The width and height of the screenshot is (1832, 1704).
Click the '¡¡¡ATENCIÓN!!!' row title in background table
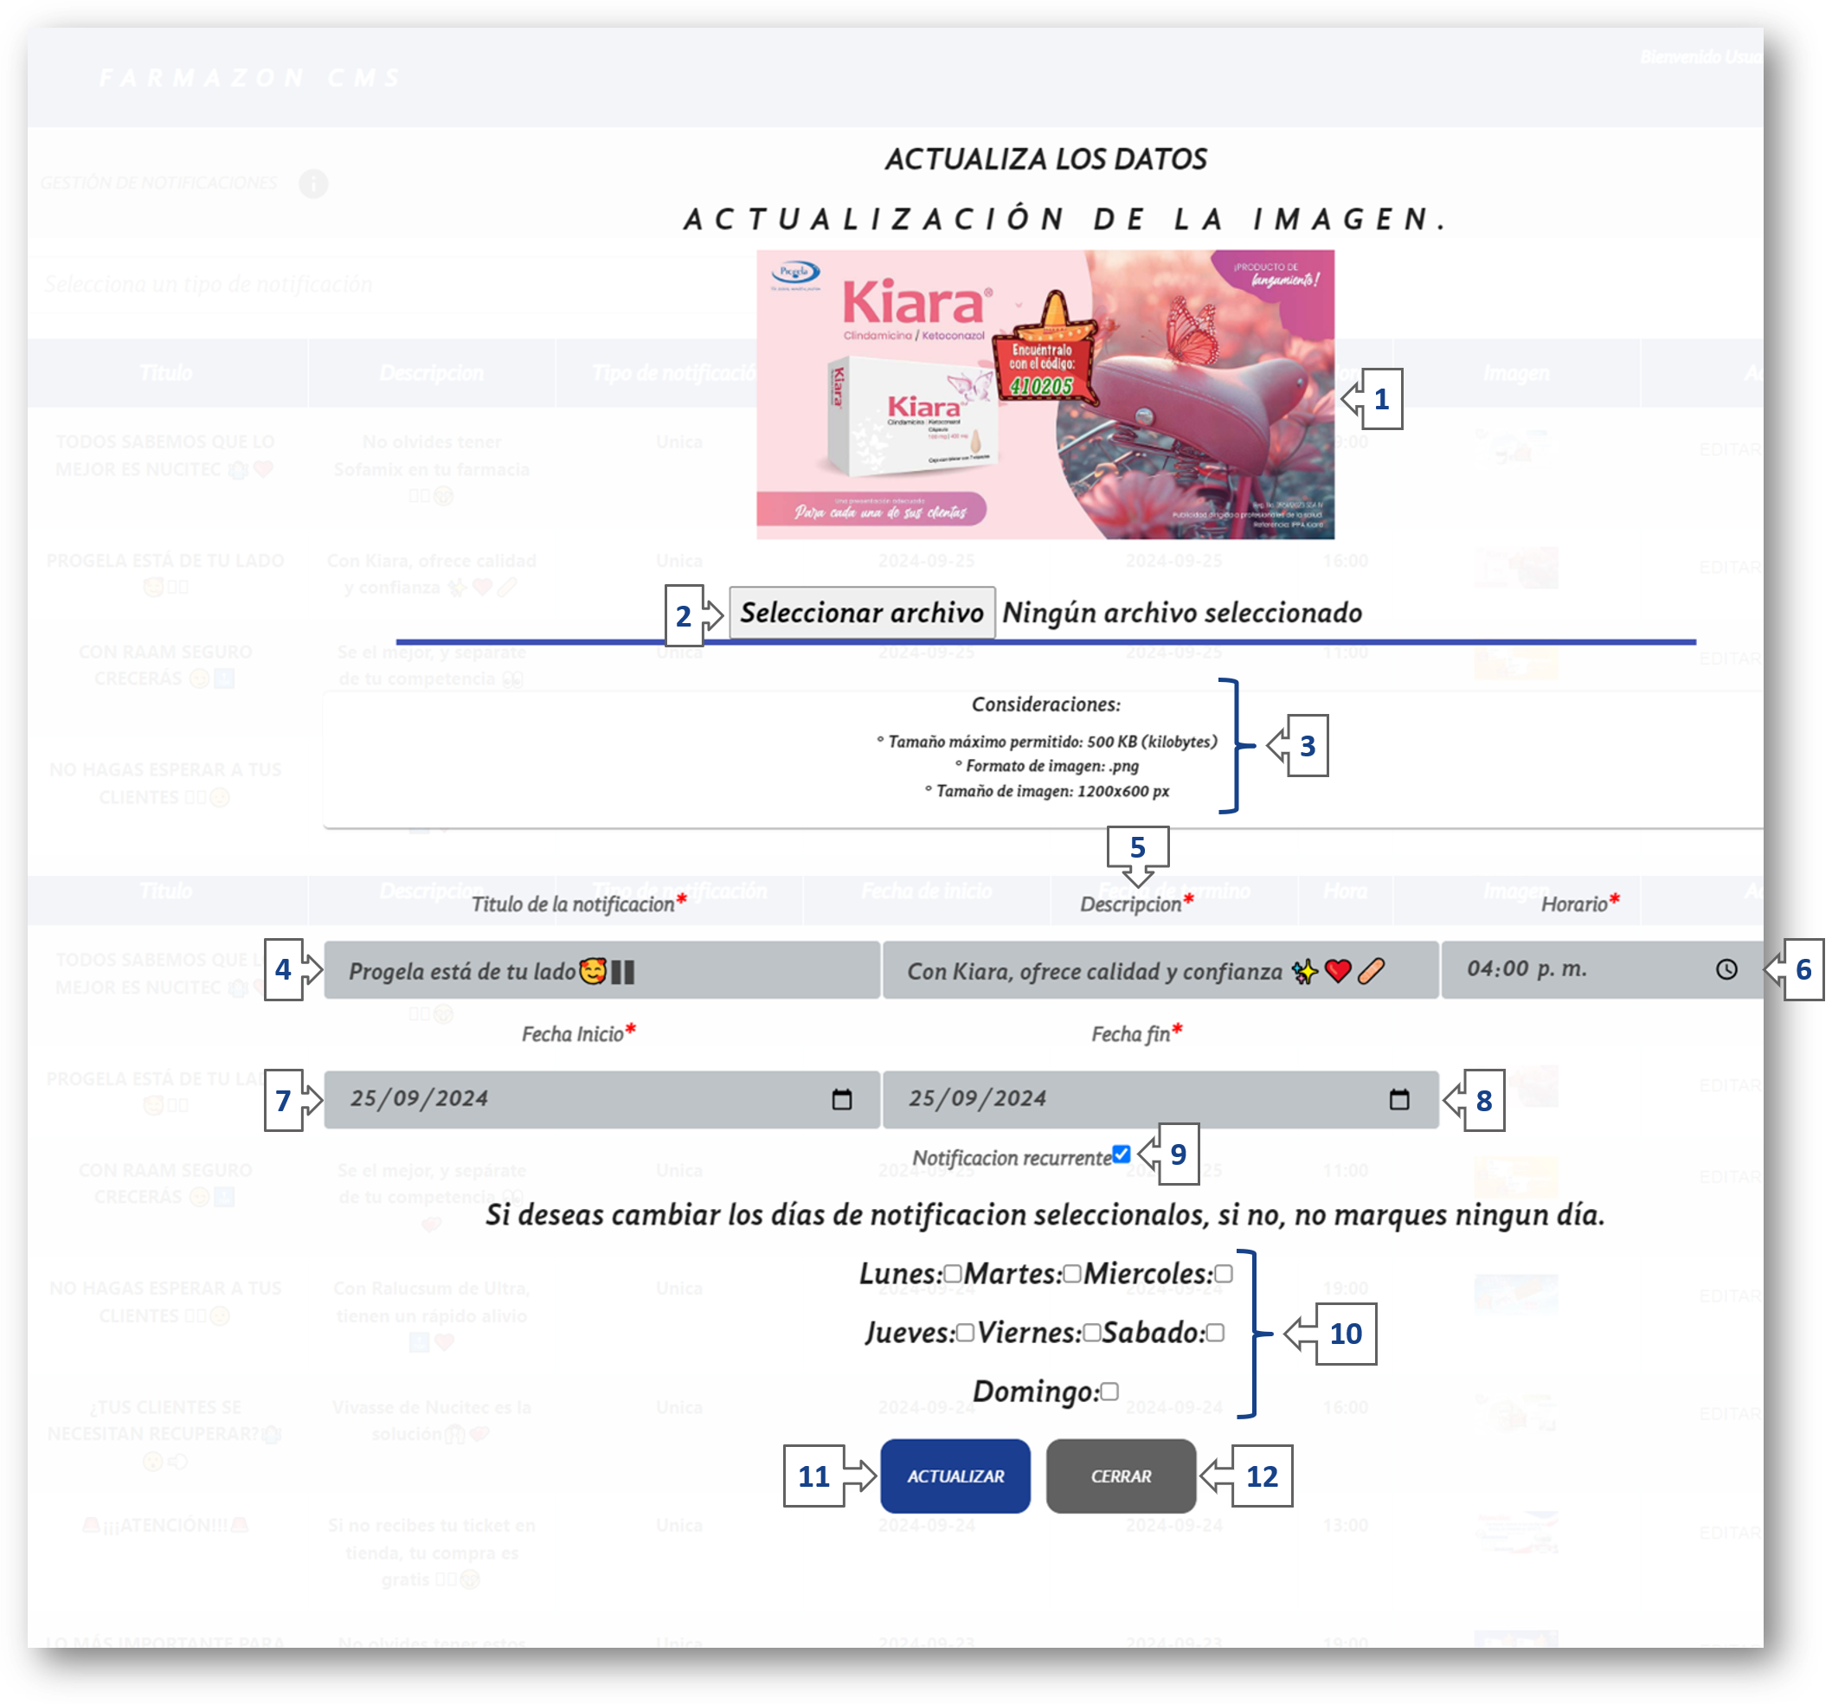pos(165,1525)
